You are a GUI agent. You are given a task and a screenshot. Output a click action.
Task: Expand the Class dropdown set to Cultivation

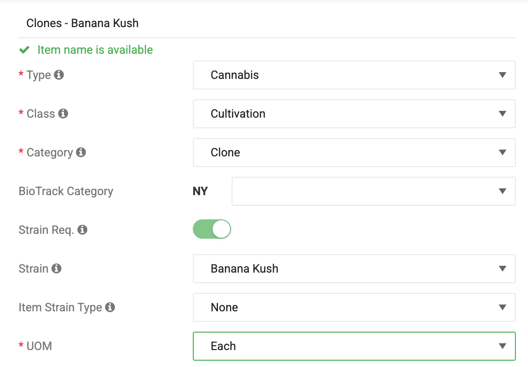[x=354, y=113]
